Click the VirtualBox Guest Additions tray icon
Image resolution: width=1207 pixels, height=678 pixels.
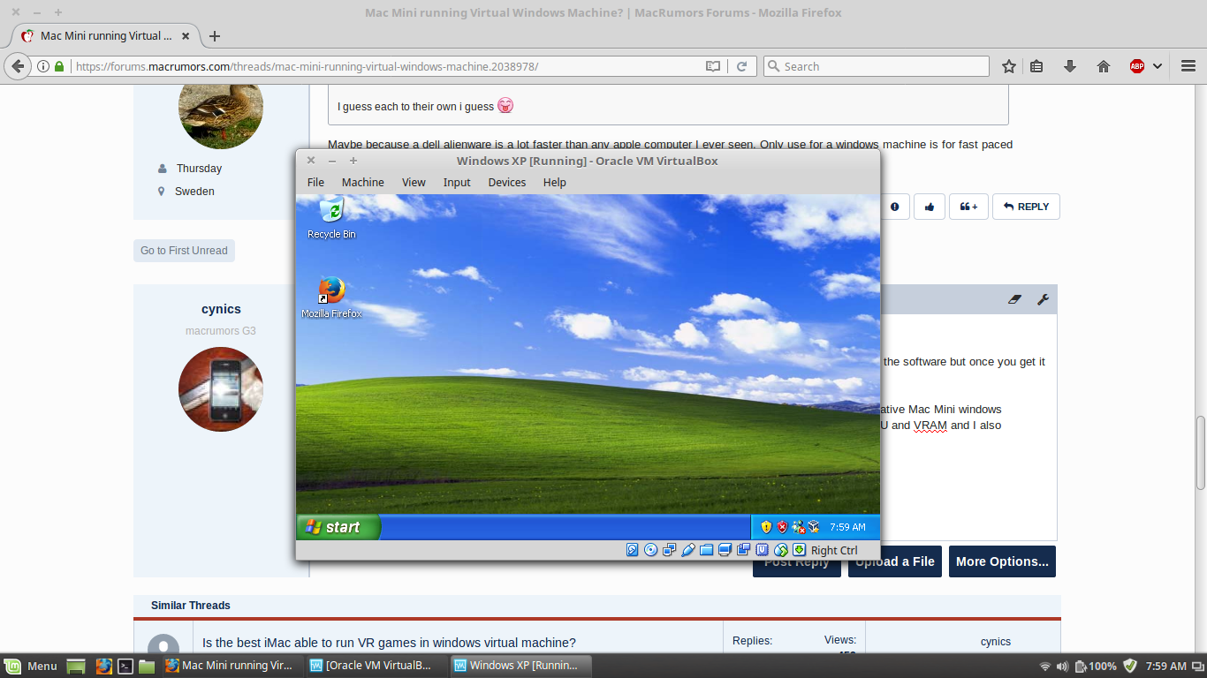814,527
